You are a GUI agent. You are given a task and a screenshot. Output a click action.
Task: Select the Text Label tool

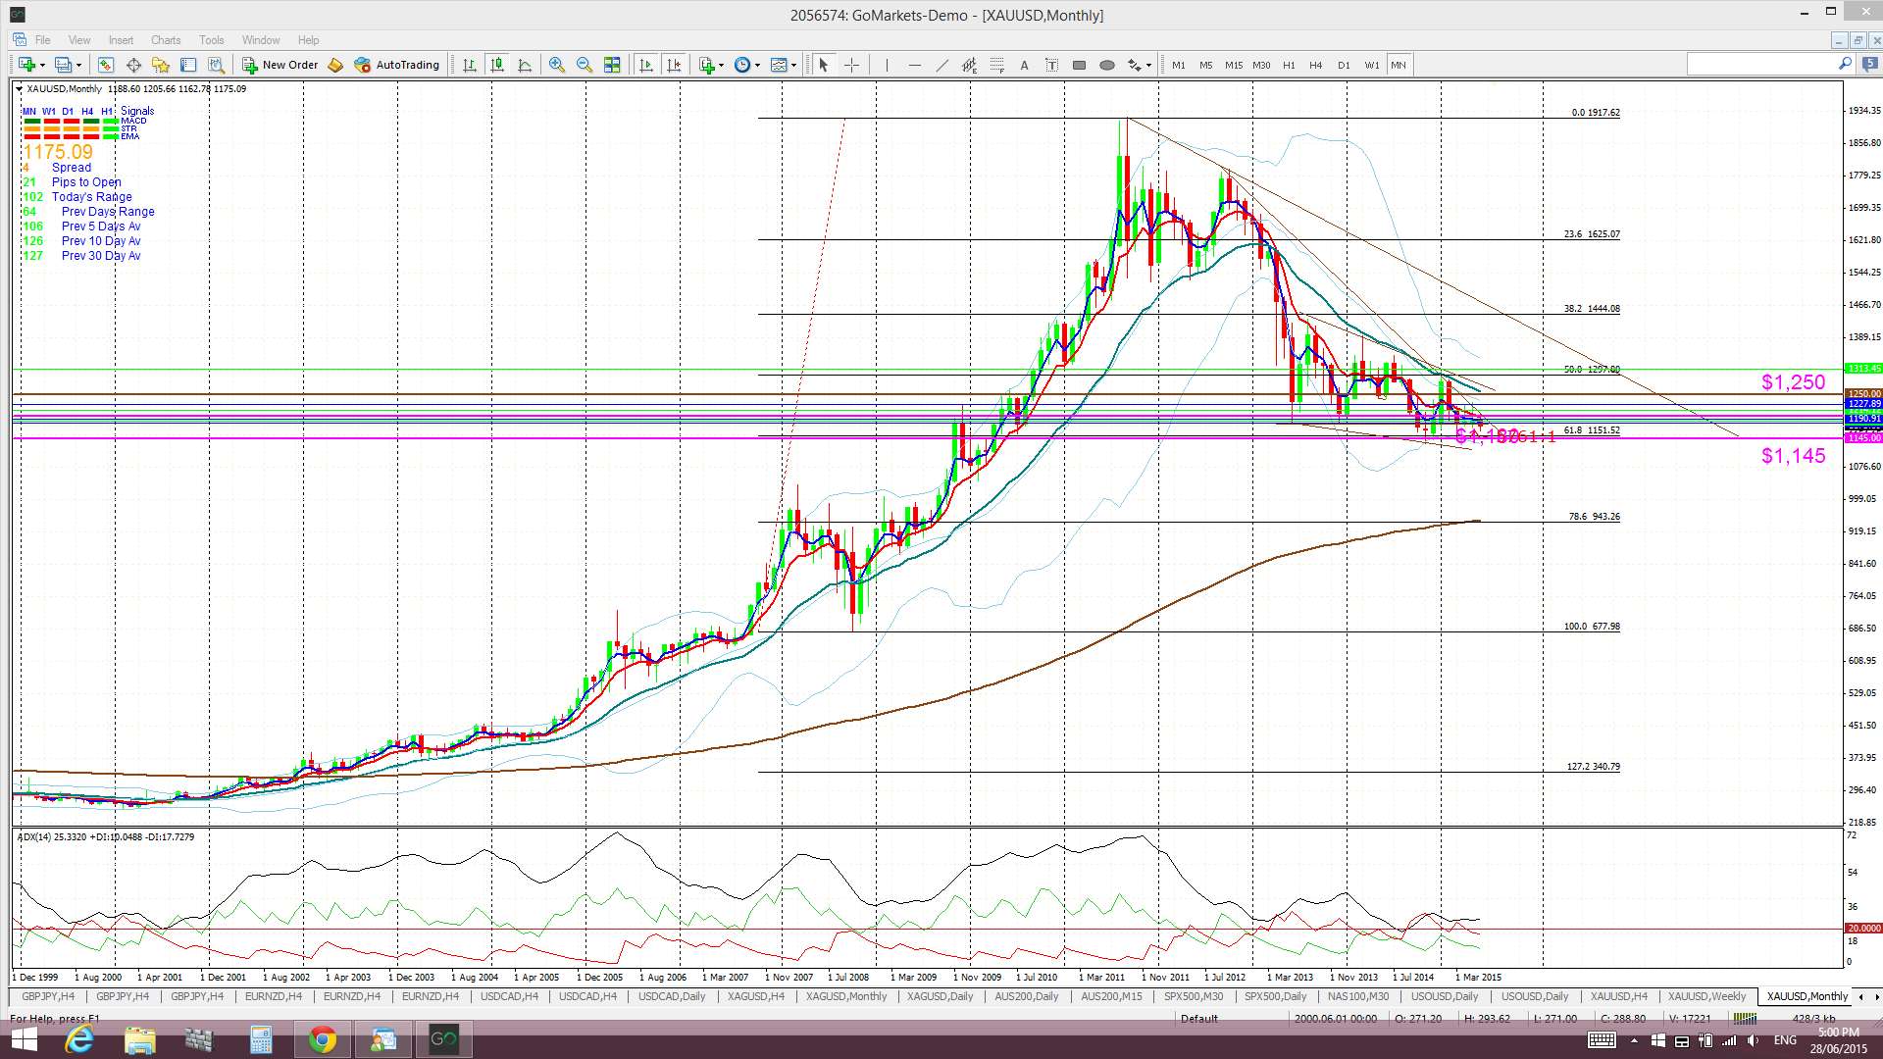tap(1051, 65)
